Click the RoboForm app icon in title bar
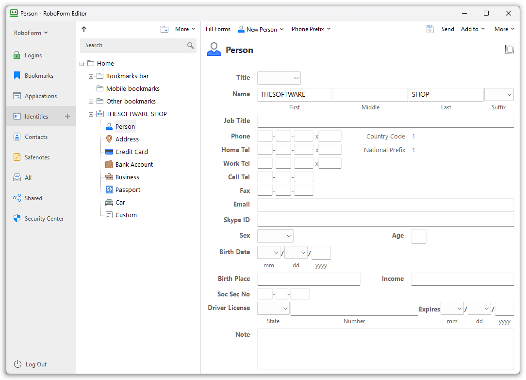The height and width of the screenshot is (380, 526). pos(14,14)
